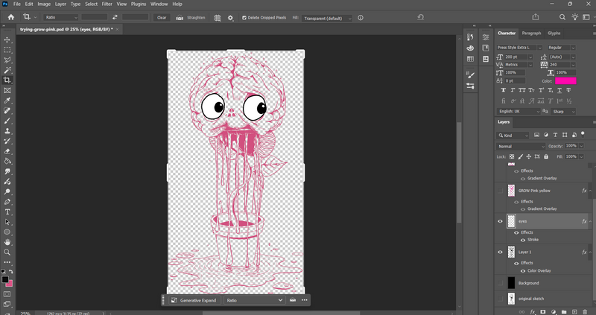Show the Background layer visibility

pyautogui.click(x=500, y=283)
